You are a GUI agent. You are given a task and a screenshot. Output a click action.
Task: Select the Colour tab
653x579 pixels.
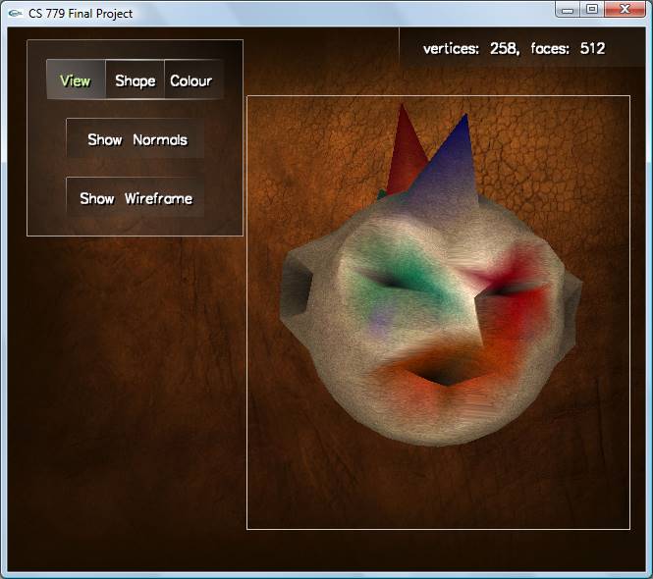(190, 80)
